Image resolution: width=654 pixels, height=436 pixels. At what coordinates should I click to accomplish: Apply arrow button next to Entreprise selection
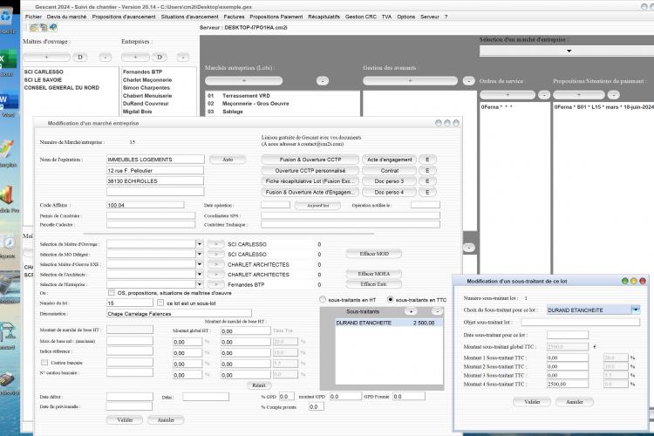215,284
